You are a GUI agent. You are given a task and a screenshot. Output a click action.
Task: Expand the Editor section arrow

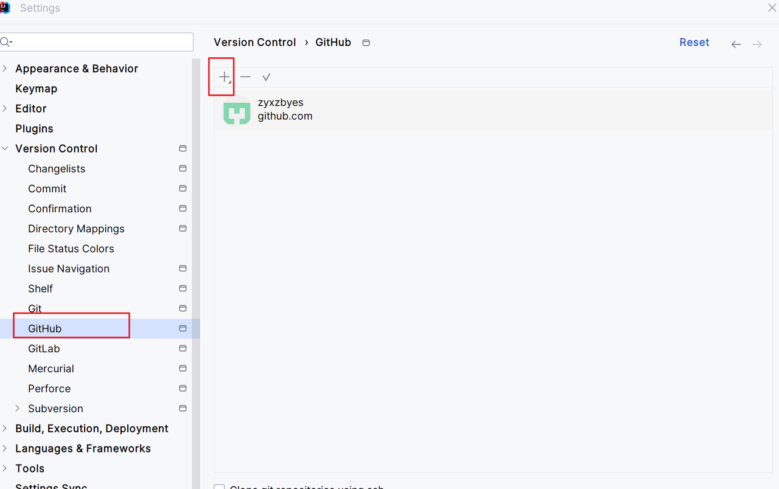point(5,108)
